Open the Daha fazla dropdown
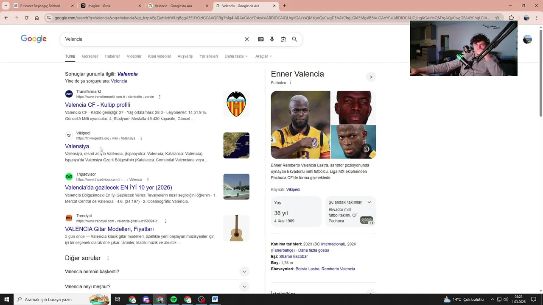This screenshot has height=305, width=543. pos(236,56)
